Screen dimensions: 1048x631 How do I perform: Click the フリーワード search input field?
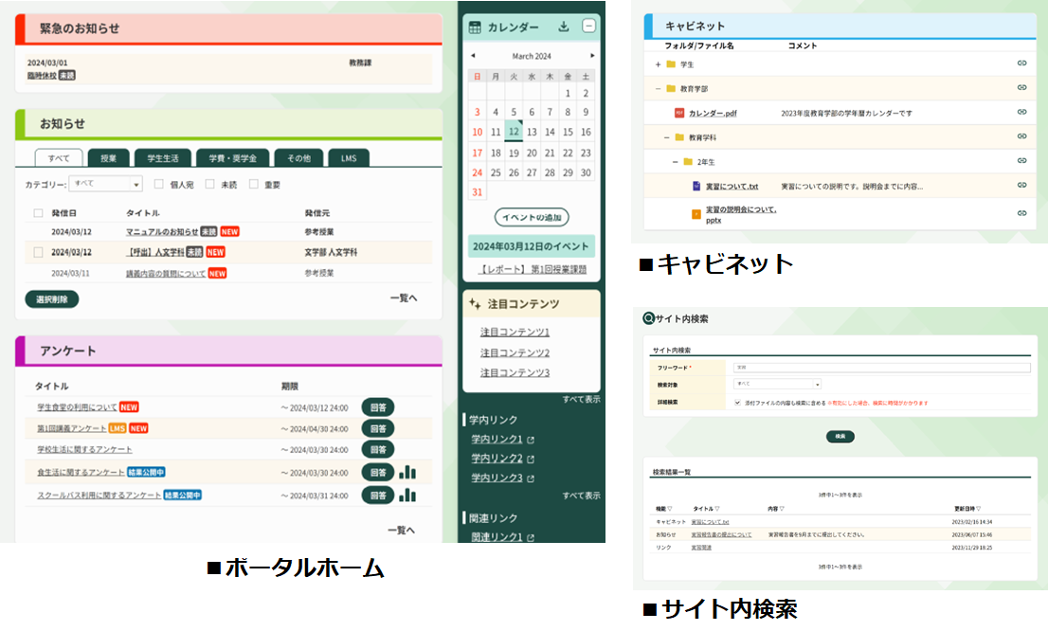tap(881, 367)
